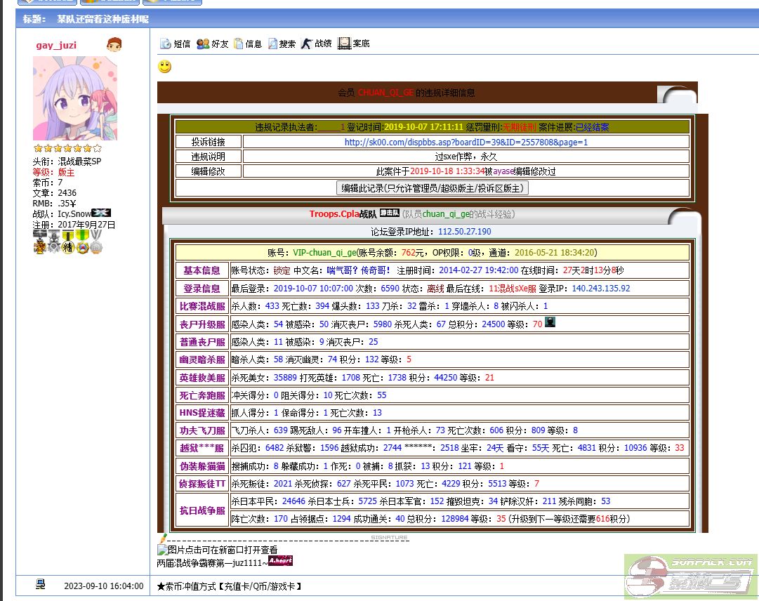Viewport: 759px width, 601px height.
Task: Open the sk00.com complaint link
Action: 466,142
